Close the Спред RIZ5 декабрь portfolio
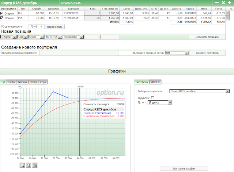This screenshot has width=234, height=172. 223,3
